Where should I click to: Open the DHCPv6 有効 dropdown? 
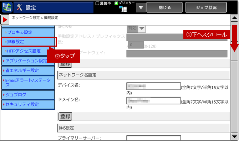136,28
